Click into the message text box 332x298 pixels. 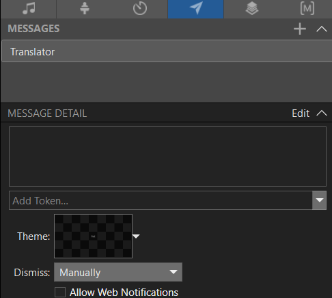pyautogui.click(x=167, y=157)
